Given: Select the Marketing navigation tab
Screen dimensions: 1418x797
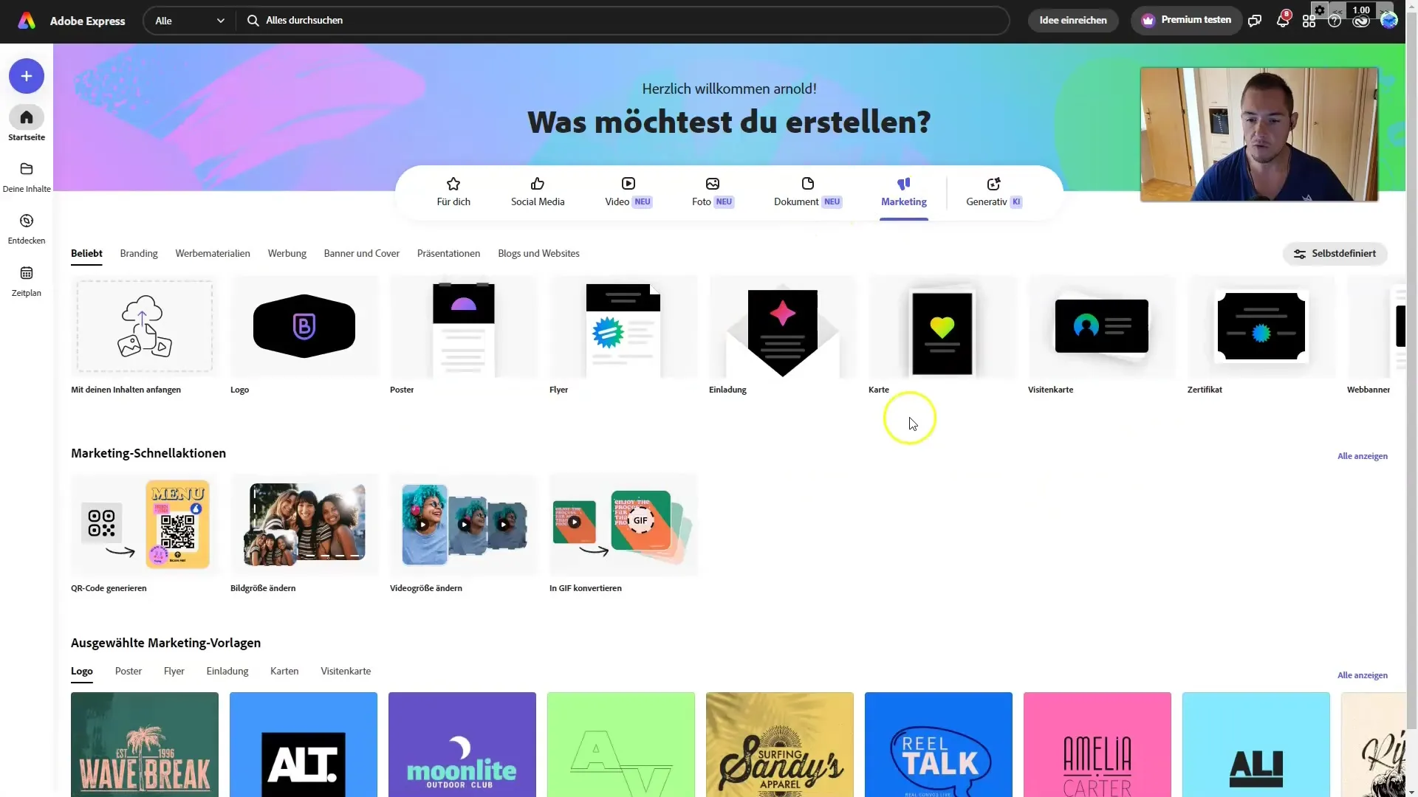Looking at the screenshot, I should 904,192.
